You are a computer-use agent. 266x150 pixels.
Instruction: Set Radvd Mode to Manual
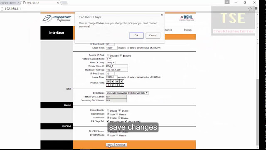(117, 114)
